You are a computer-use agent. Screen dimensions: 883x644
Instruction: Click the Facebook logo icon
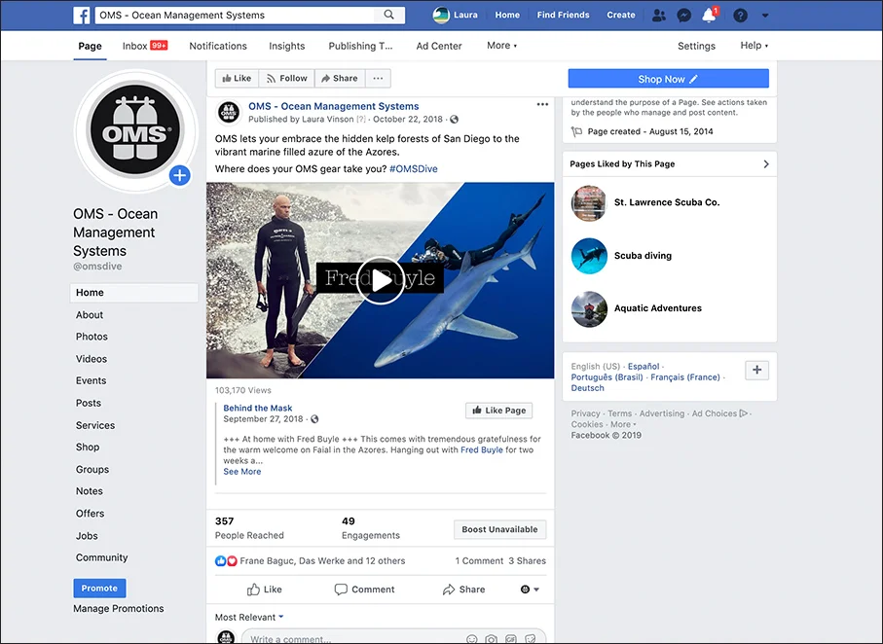click(x=81, y=16)
